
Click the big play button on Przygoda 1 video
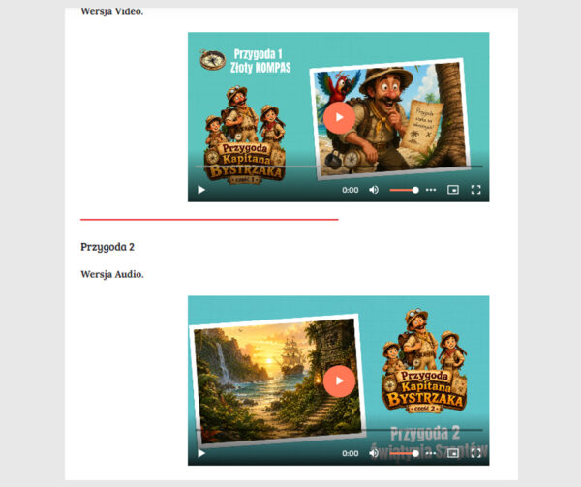(339, 117)
